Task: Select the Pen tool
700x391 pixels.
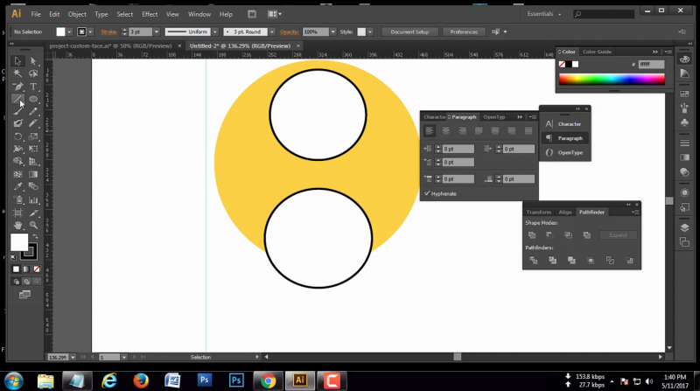Action: (x=17, y=87)
